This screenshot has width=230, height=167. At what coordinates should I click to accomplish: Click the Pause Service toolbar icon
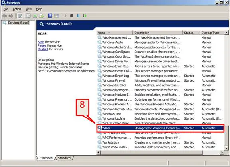pyautogui.click(x=78, y=16)
